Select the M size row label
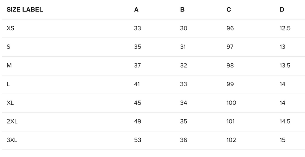The width and height of the screenshot is (305, 157). [x=9, y=66]
